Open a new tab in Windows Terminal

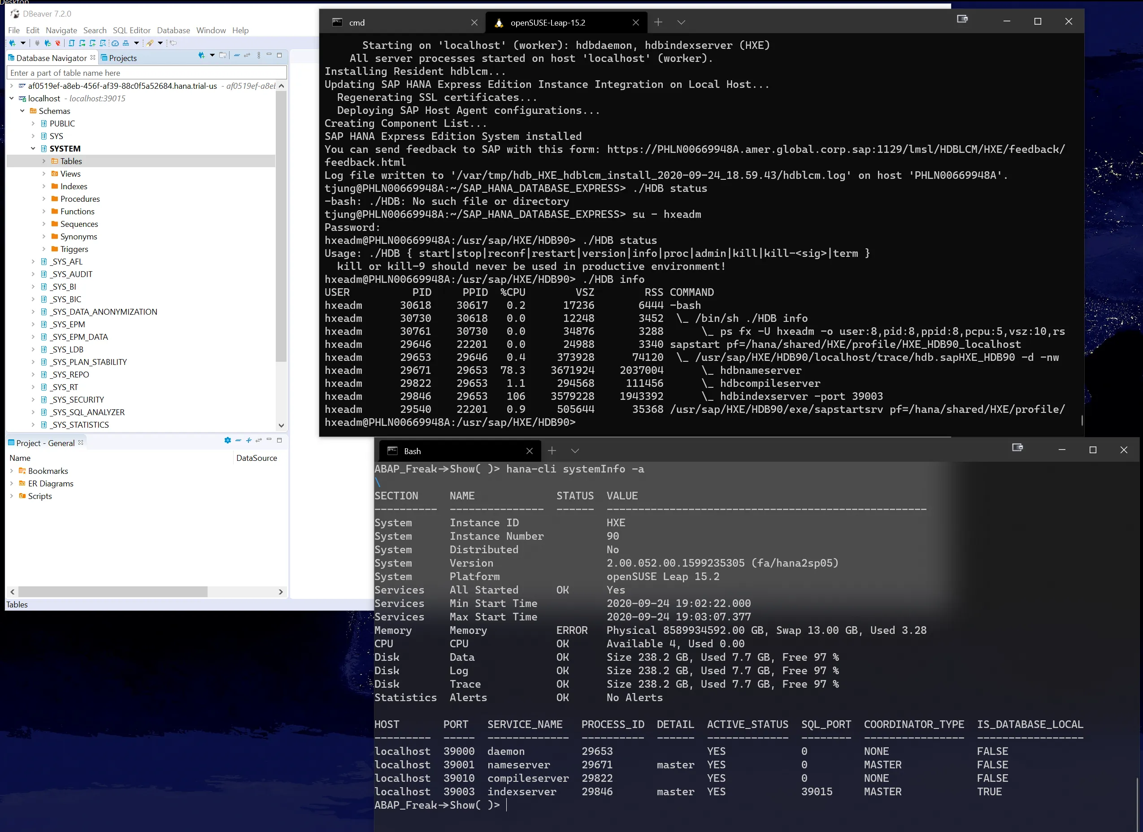(658, 22)
